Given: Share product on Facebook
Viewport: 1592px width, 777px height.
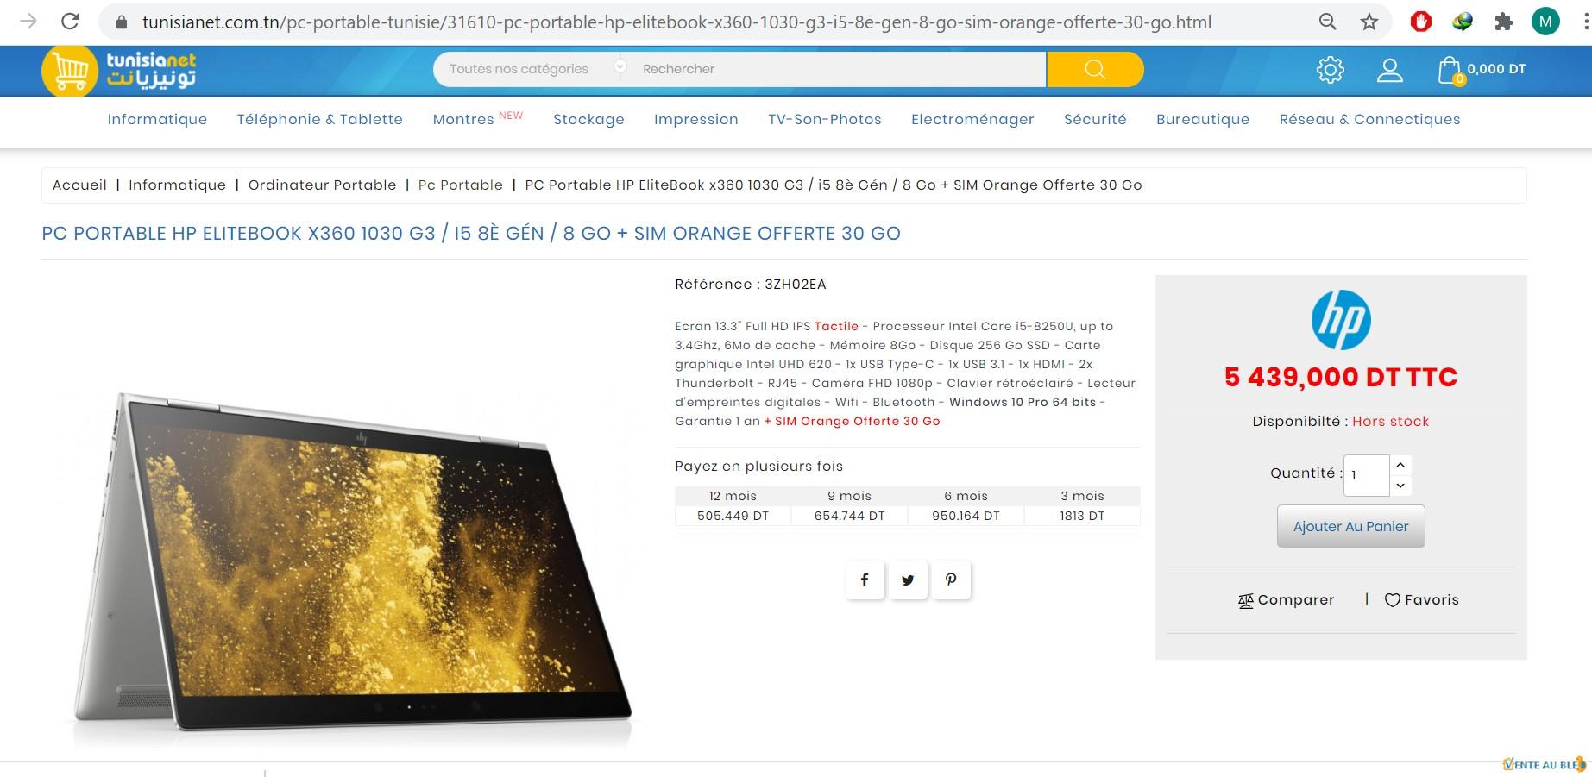Looking at the screenshot, I should tap(865, 580).
